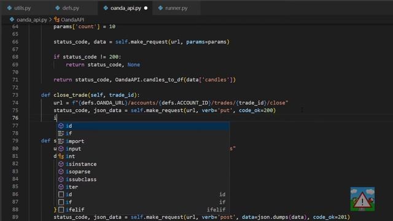
Task: Click line number 73 in gutter
Action: [x=15, y=95]
